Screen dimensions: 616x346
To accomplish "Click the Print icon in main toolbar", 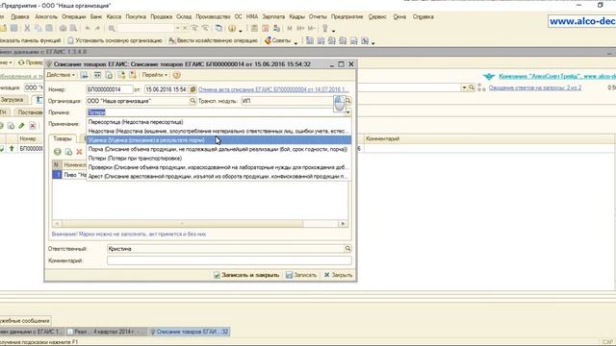I will 63,28.
